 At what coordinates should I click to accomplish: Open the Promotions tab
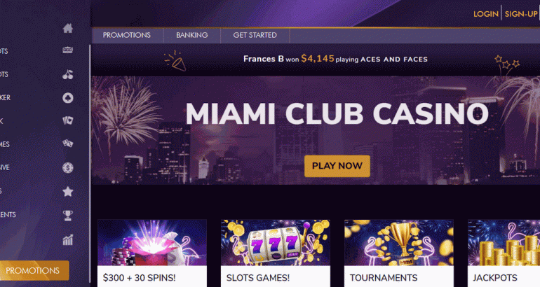[127, 35]
